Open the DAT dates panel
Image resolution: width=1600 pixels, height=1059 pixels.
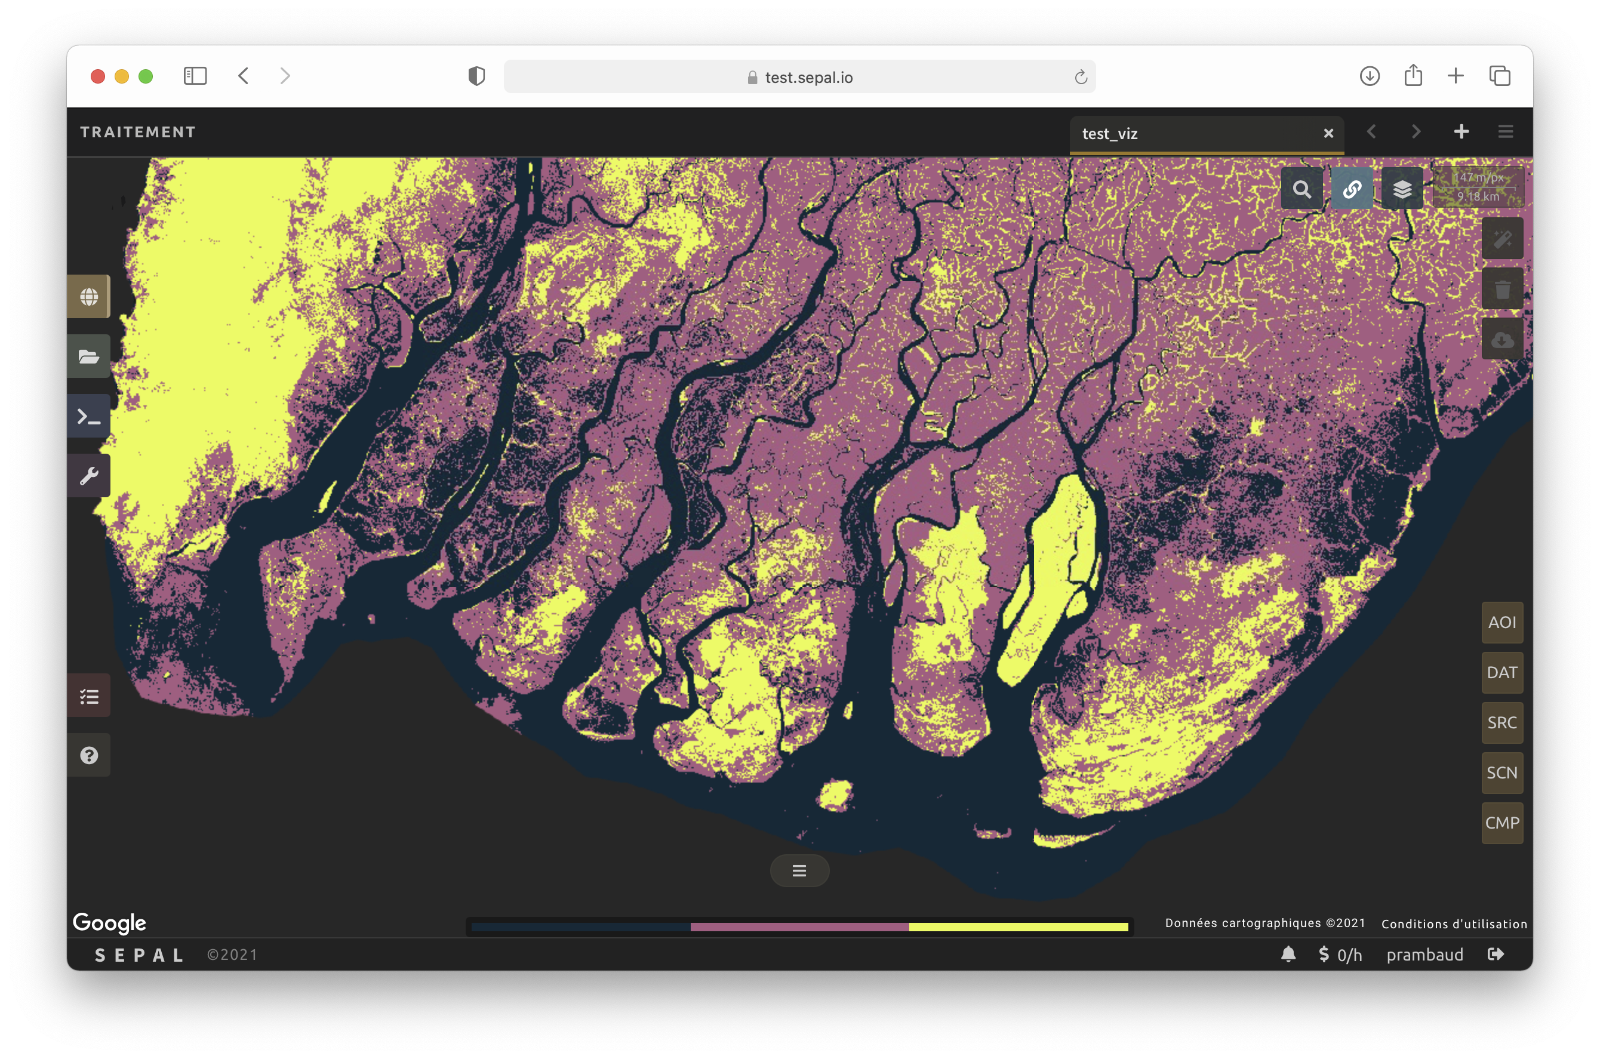[x=1502, y=673]
